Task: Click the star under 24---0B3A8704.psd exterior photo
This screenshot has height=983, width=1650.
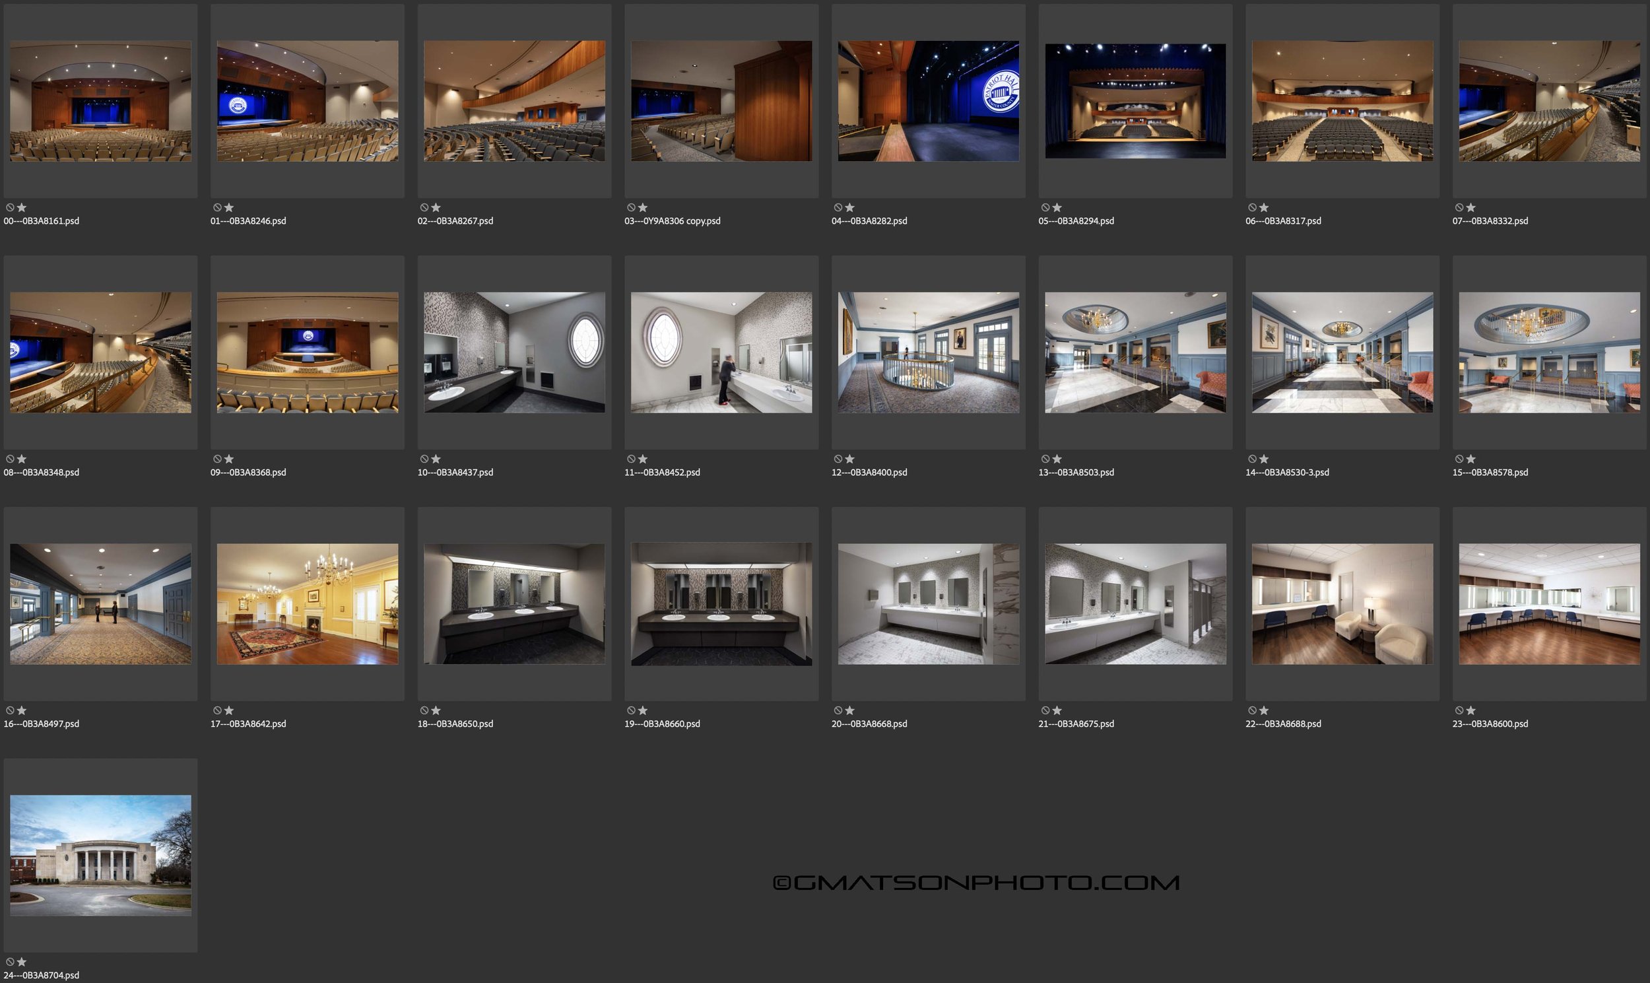Action: [22, 962]
